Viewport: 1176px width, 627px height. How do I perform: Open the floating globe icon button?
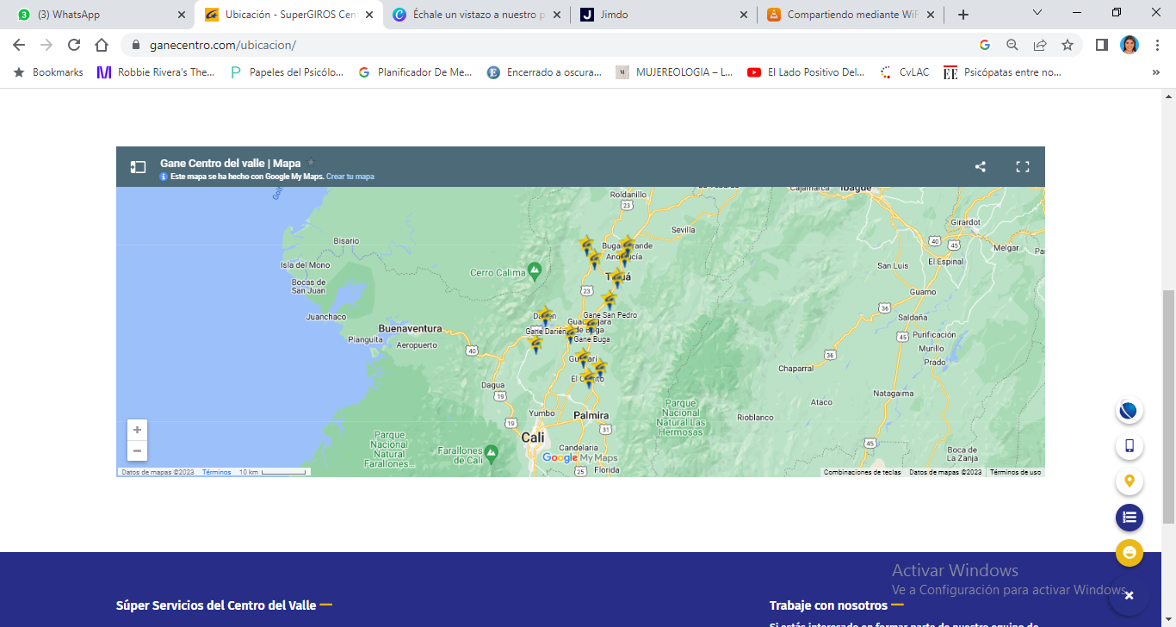(x=1130, y=411)
